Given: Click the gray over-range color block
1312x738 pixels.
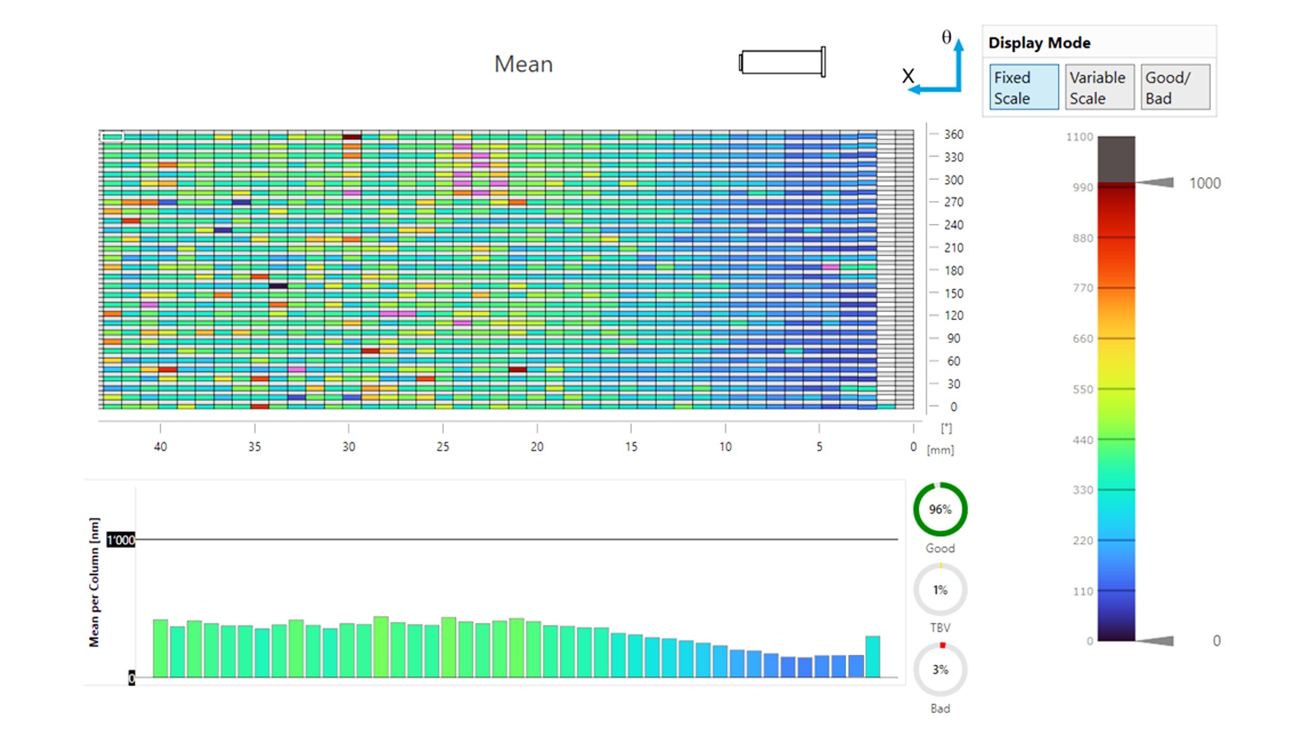Looking at the screenshot, I should [x=1116, y=159].
